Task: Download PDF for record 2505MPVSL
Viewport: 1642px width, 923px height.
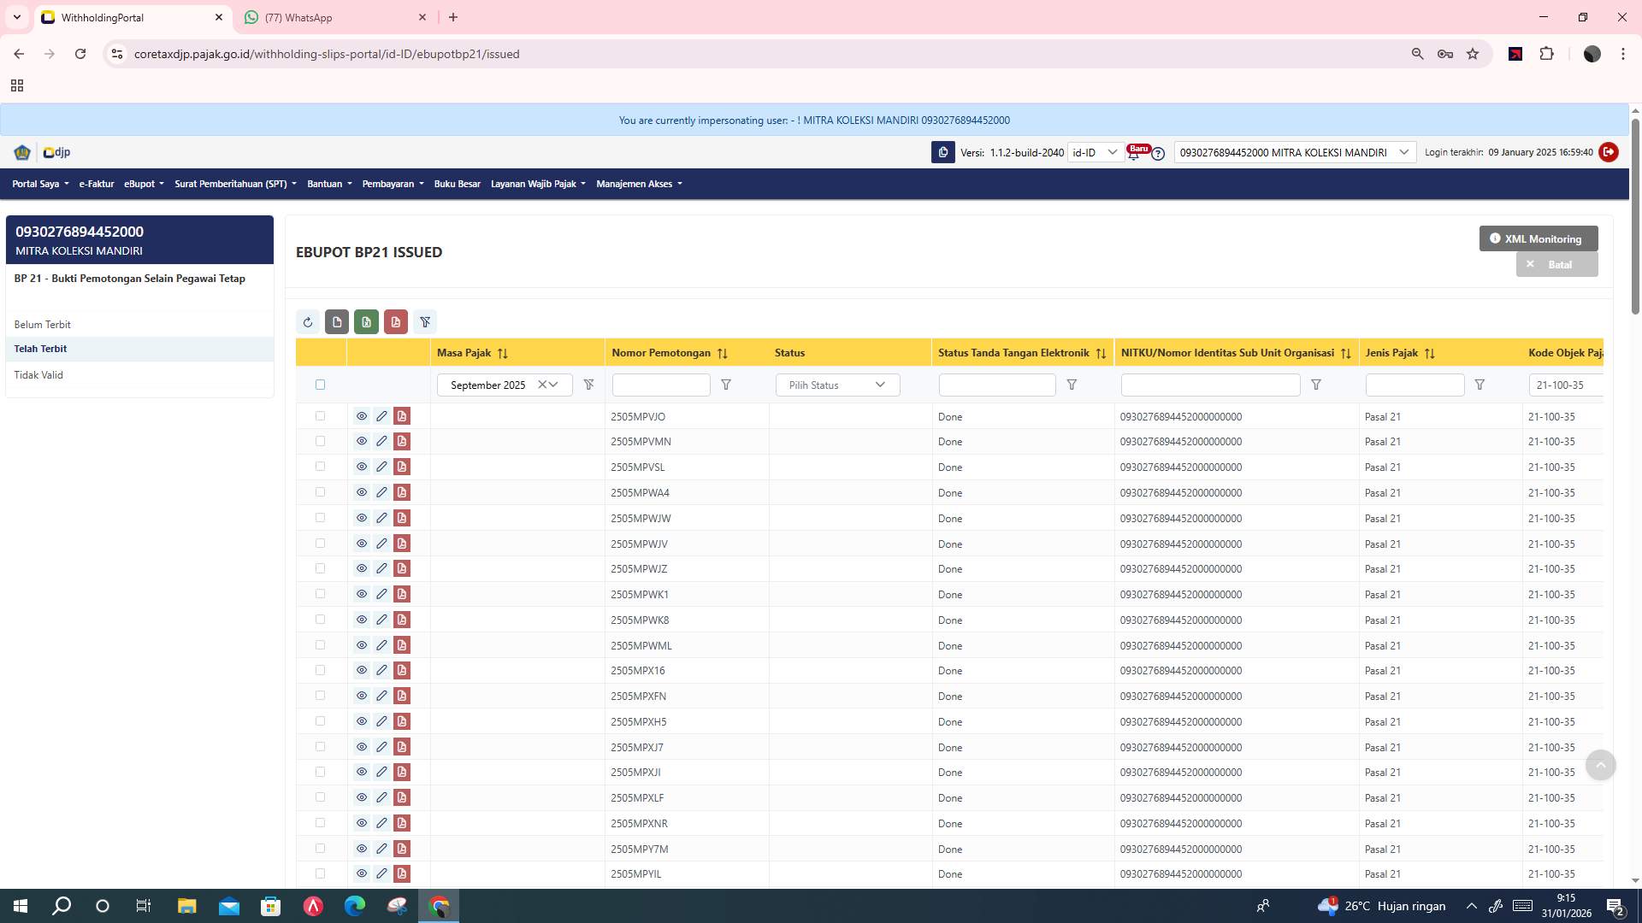Action: (x=401, y=467)
